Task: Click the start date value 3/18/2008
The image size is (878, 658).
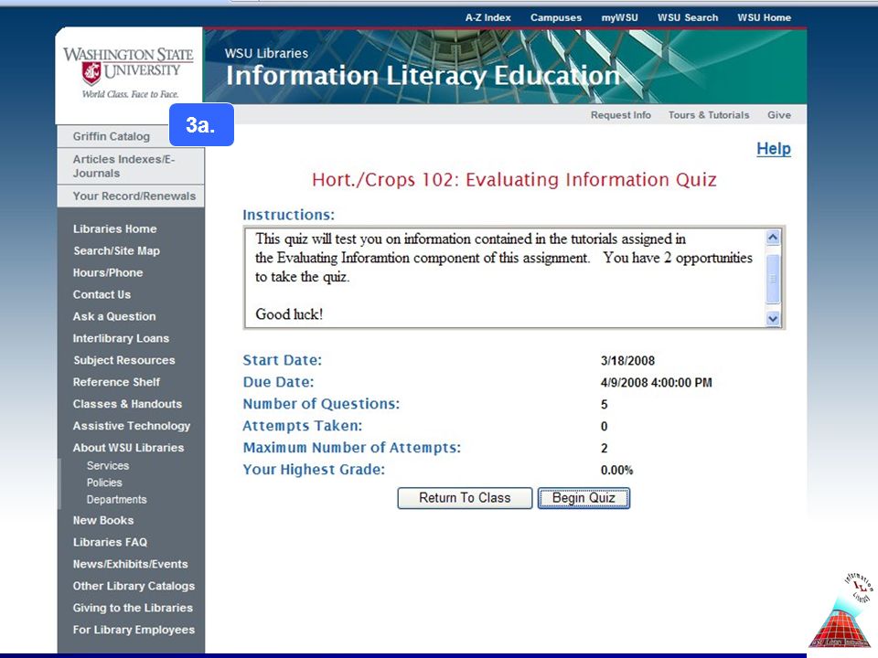Action: [627, 361]
